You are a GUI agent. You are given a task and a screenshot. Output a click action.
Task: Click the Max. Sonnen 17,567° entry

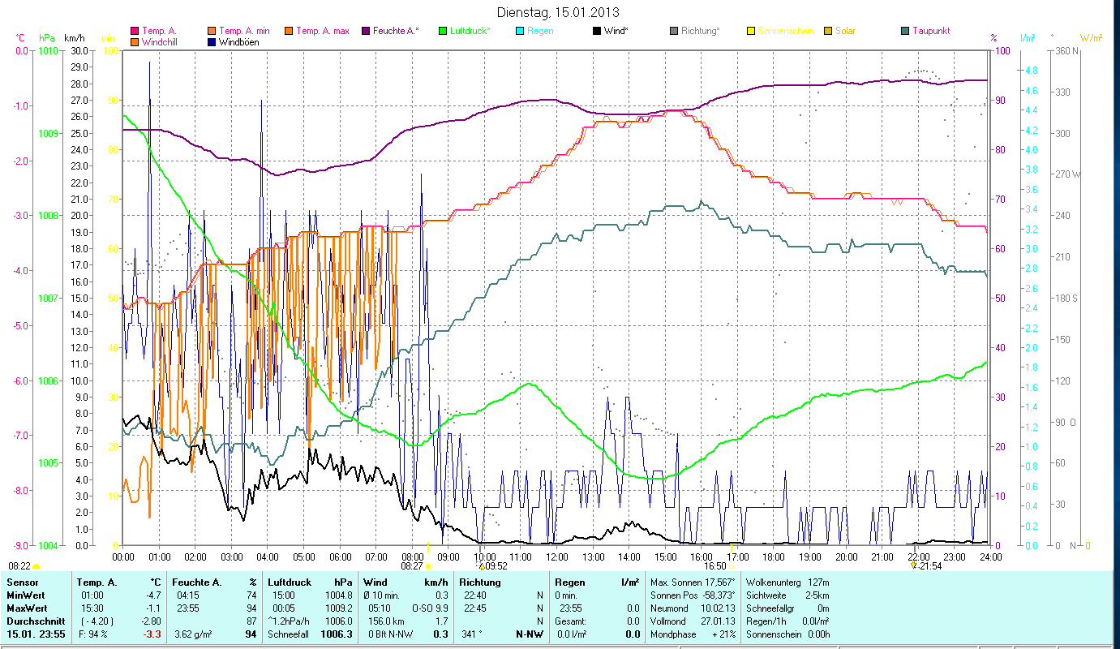[x=693, y=582]
